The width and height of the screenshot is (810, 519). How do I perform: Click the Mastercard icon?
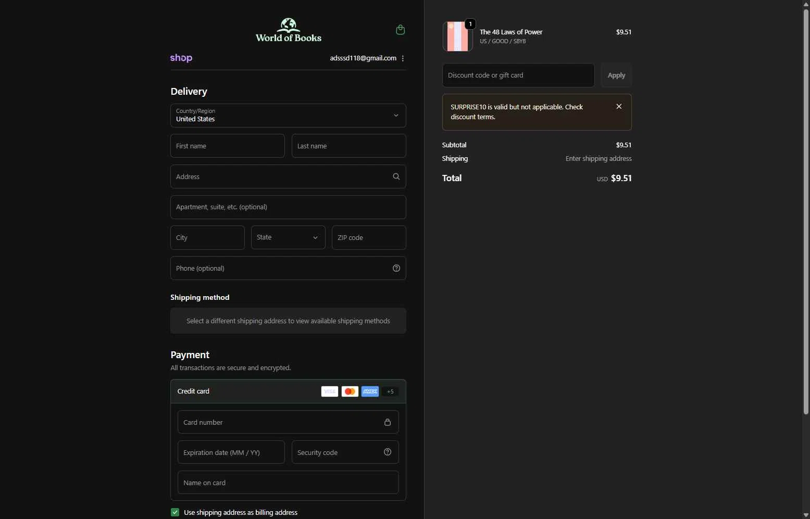[x=350, y=391]
